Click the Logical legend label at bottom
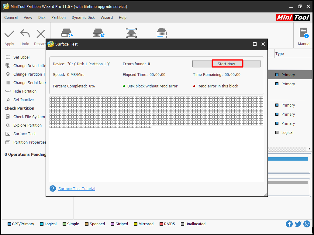 pos(50,224)
